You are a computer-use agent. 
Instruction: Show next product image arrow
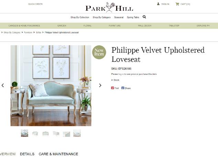pos(100,86)
